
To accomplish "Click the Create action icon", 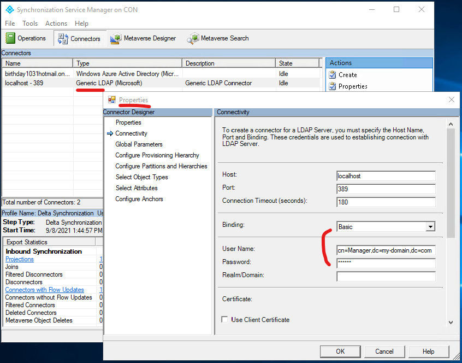I will point(333,75).
